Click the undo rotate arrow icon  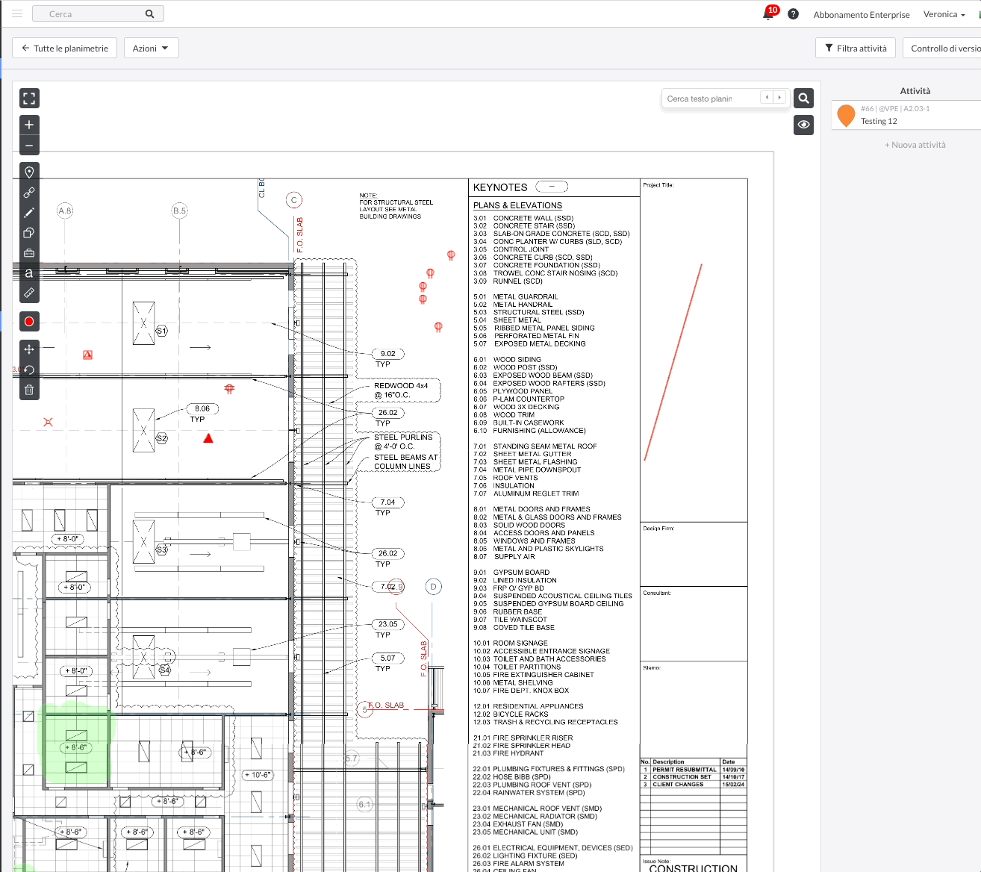29,370
